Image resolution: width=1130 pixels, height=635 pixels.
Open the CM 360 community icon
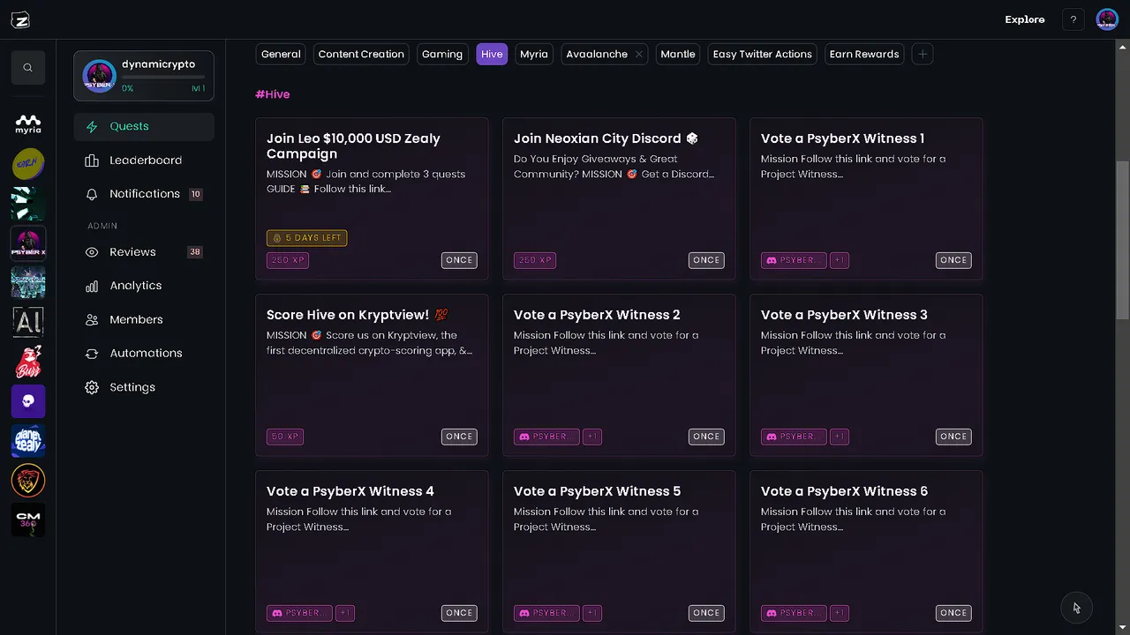click(x=28, y=520)
